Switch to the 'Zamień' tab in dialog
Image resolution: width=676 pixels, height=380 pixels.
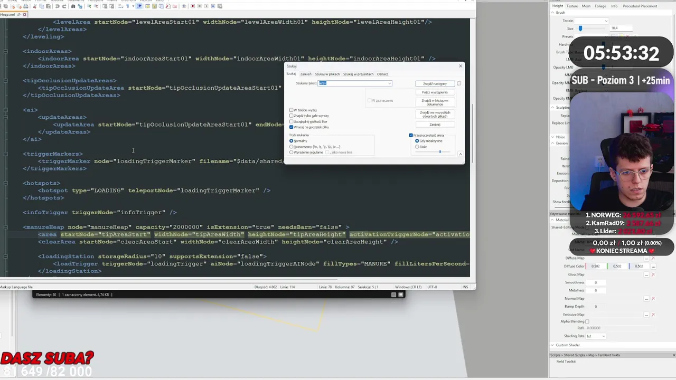click(x=306, y=74)
